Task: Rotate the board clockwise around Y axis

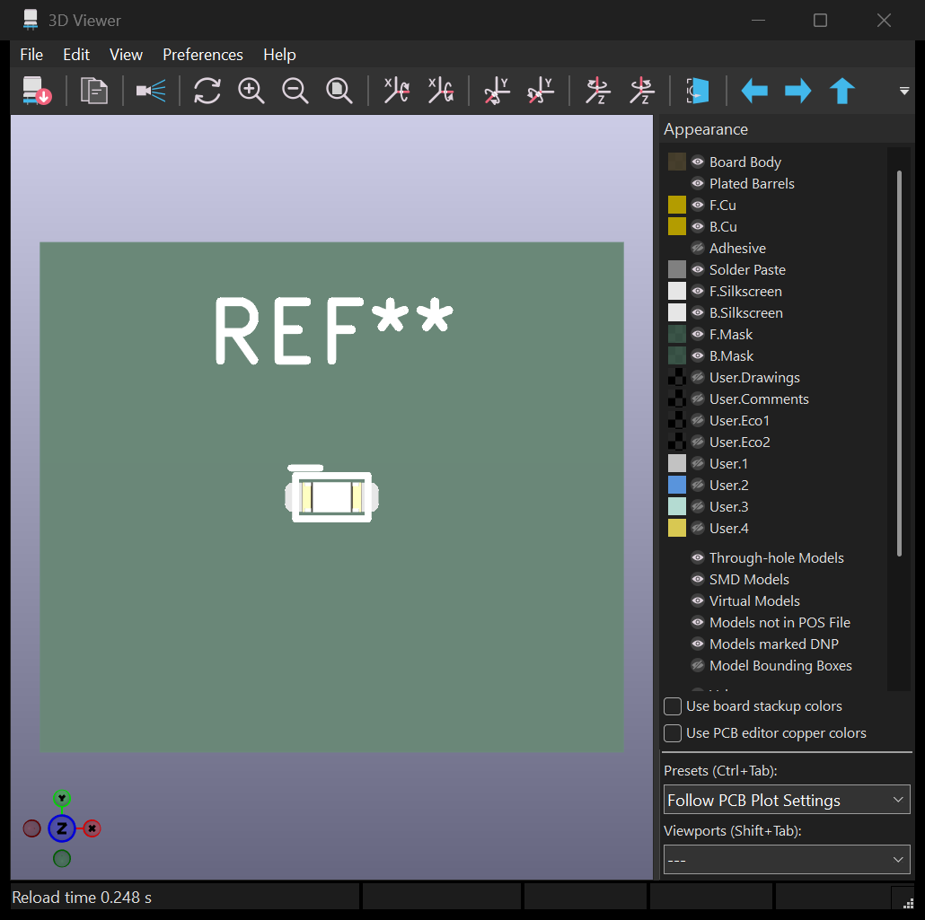Action: point(497,91)
